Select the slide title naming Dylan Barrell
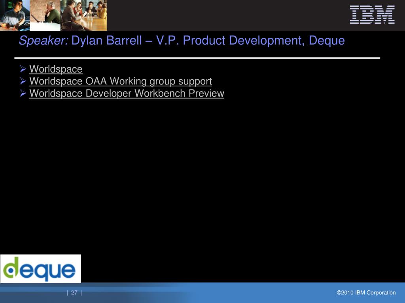The image size is (405, 303). 182,41
